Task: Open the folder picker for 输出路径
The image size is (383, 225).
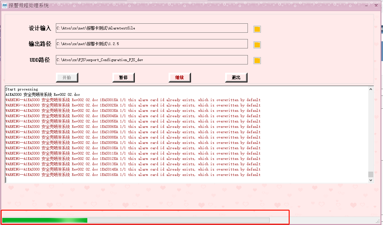Action: pos(257,45)
